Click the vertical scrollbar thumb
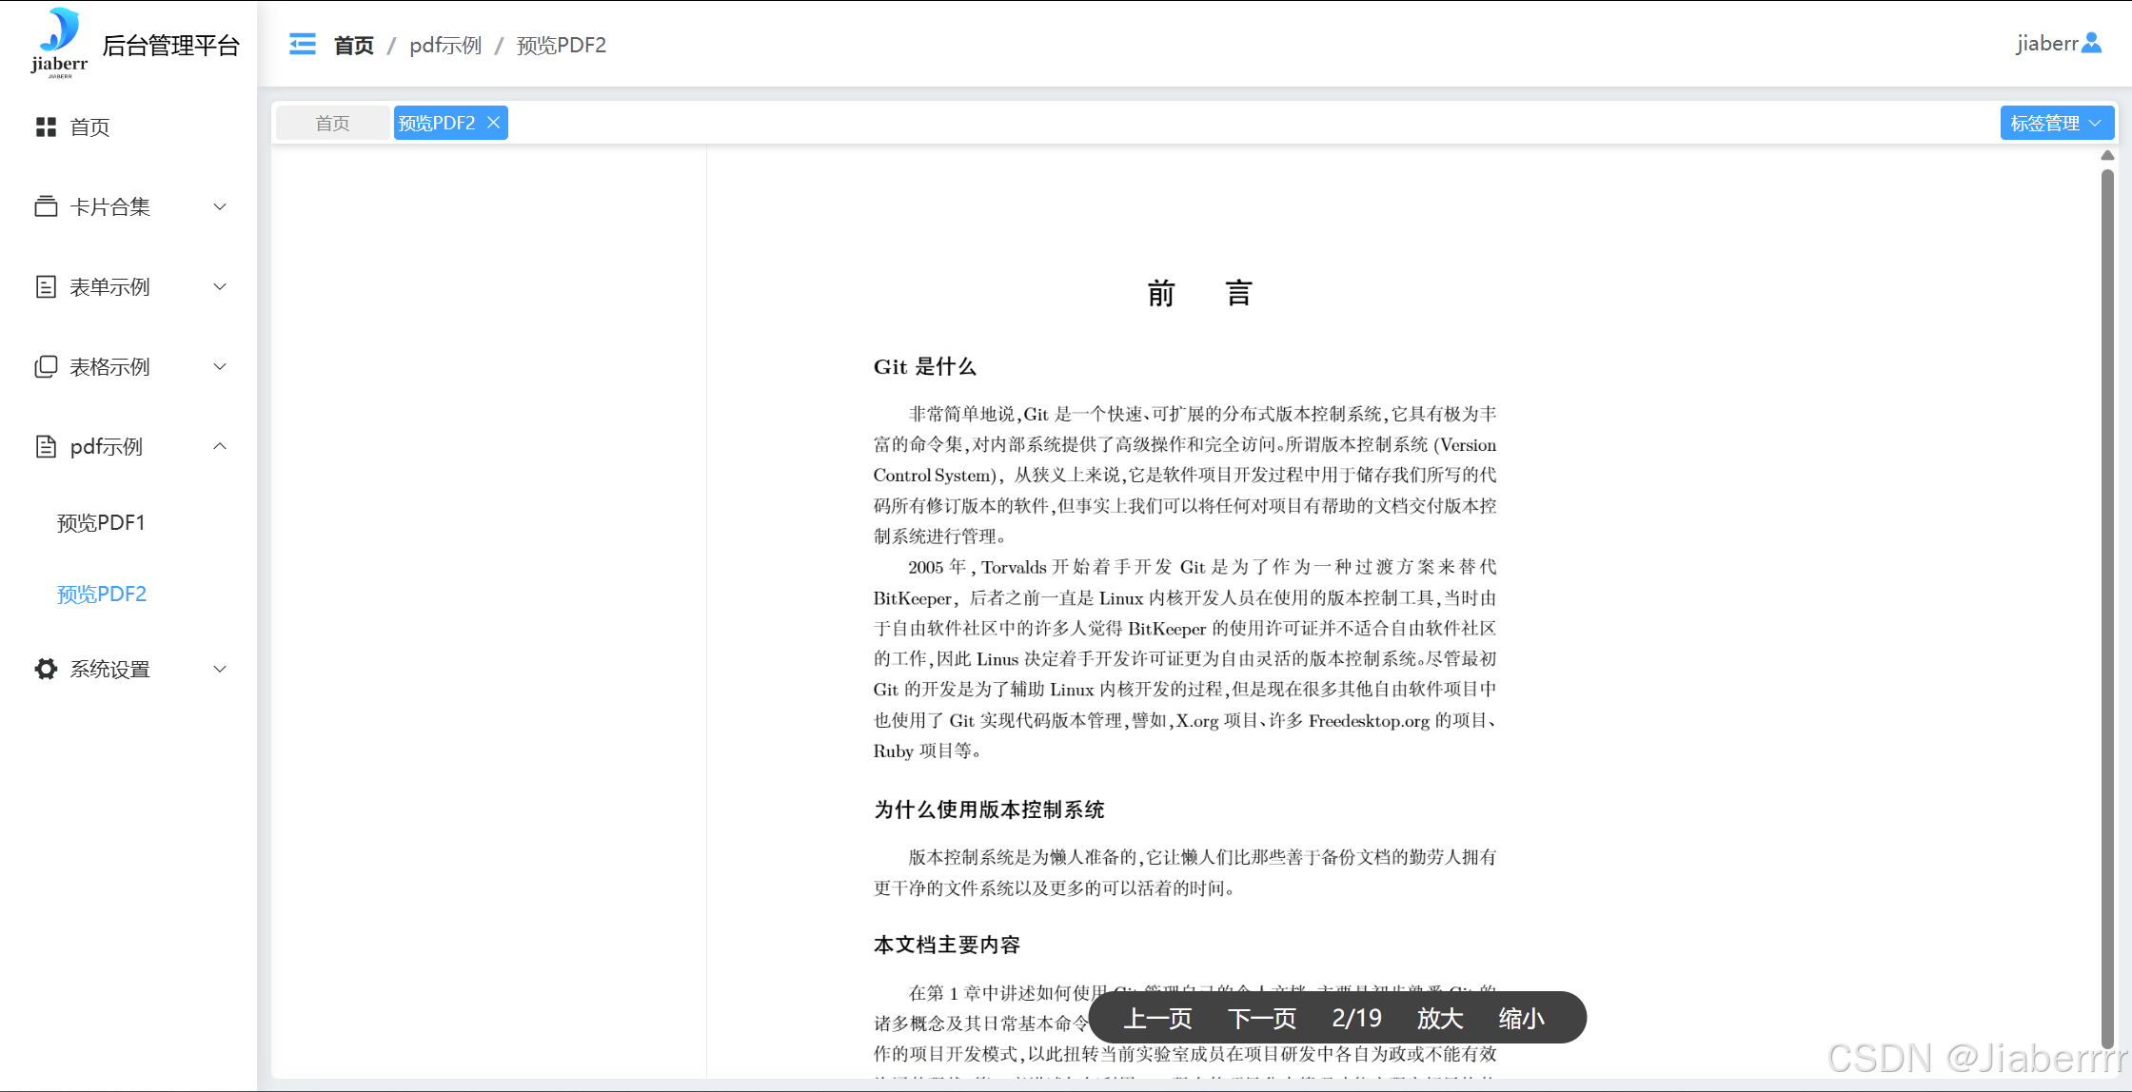The image size is (2132, 1092). pyautogui.click(x=2107, y=609)
